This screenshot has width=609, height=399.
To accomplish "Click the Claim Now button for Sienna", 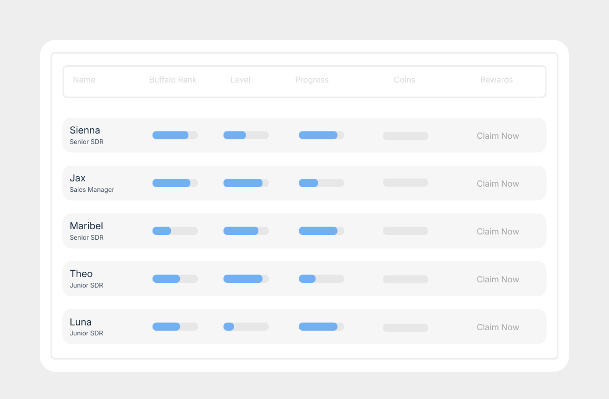I will pos(498,136).
